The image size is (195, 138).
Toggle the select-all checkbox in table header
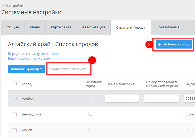[15, 83]
